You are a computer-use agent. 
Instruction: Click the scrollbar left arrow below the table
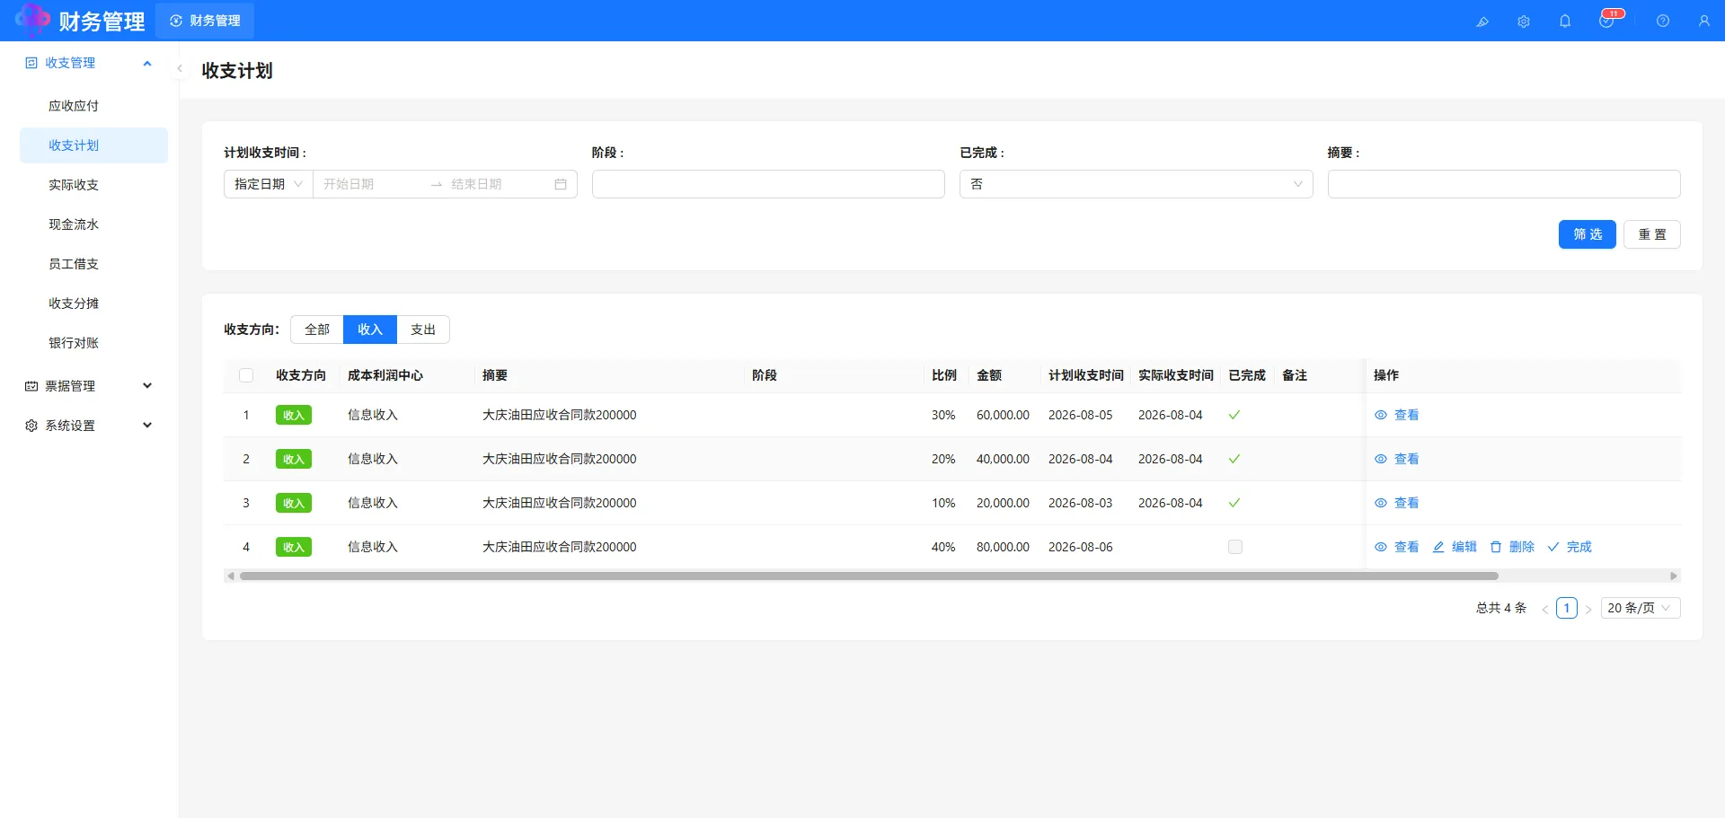click(231, 576)
